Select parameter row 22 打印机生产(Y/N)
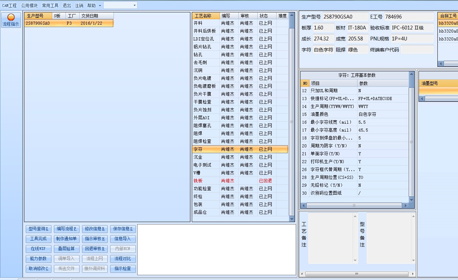458x280 pixels. pyautogui.click(x=355, y=161)
